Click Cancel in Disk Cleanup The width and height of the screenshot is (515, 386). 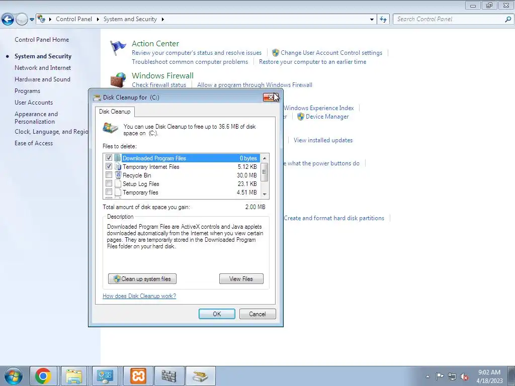(257, 314)
